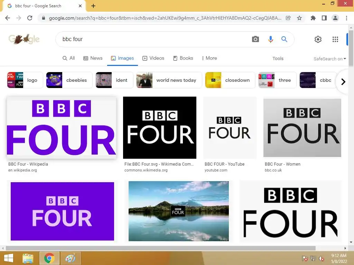Open the grey BBC Four Women image
Screen dimensions: 354x265
click(302, 128)
